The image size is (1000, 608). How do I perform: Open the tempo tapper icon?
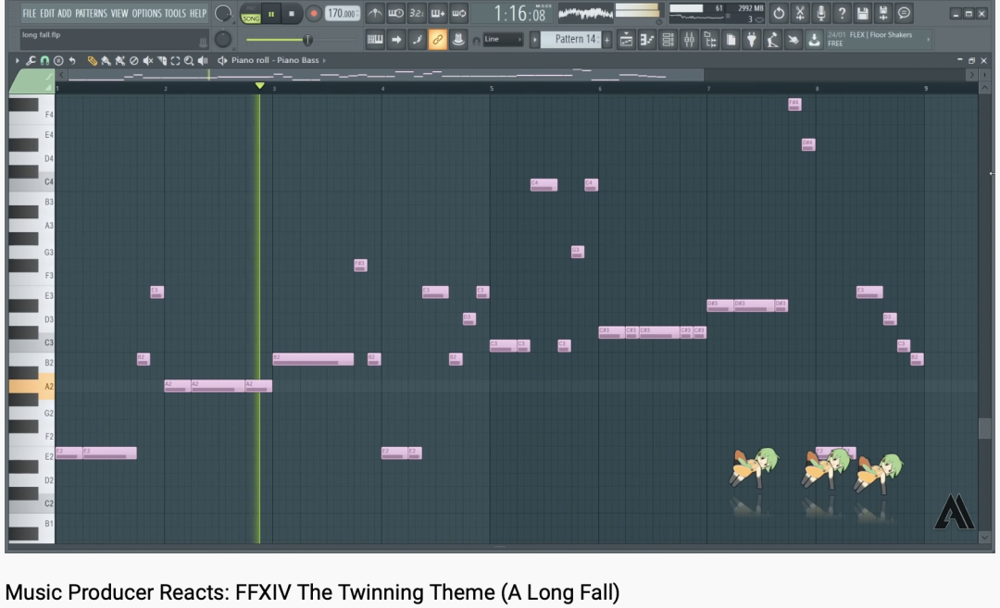point(772,40)
